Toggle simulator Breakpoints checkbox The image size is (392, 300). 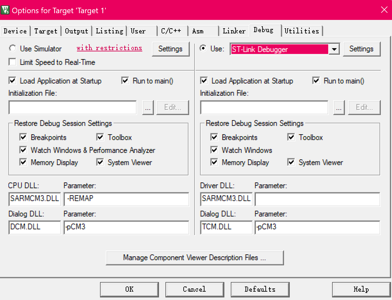pyautogui.click(x=23, y=137)
